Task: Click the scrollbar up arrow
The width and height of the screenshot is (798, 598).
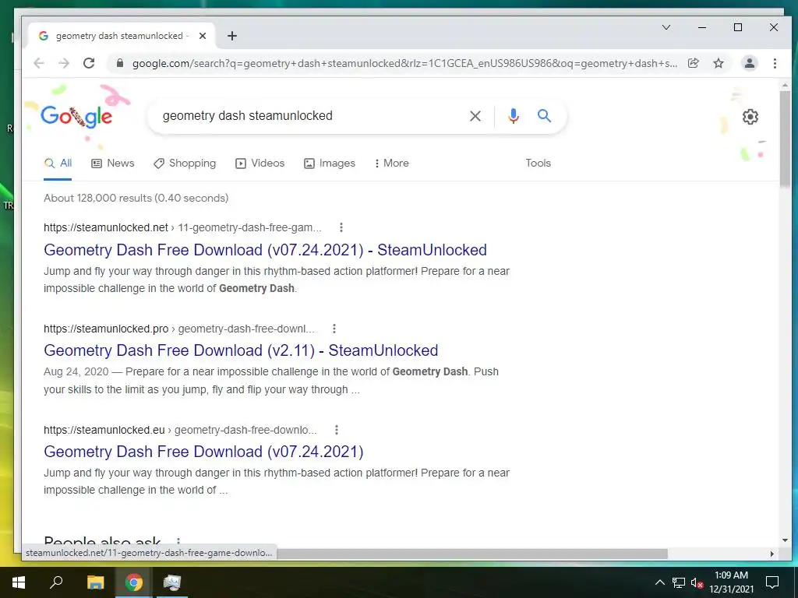Action: point(785,86)
